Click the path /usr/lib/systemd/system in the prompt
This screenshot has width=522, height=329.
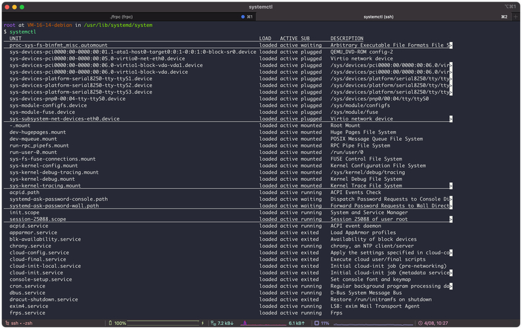pyautogui.click(x=118, y=25)
